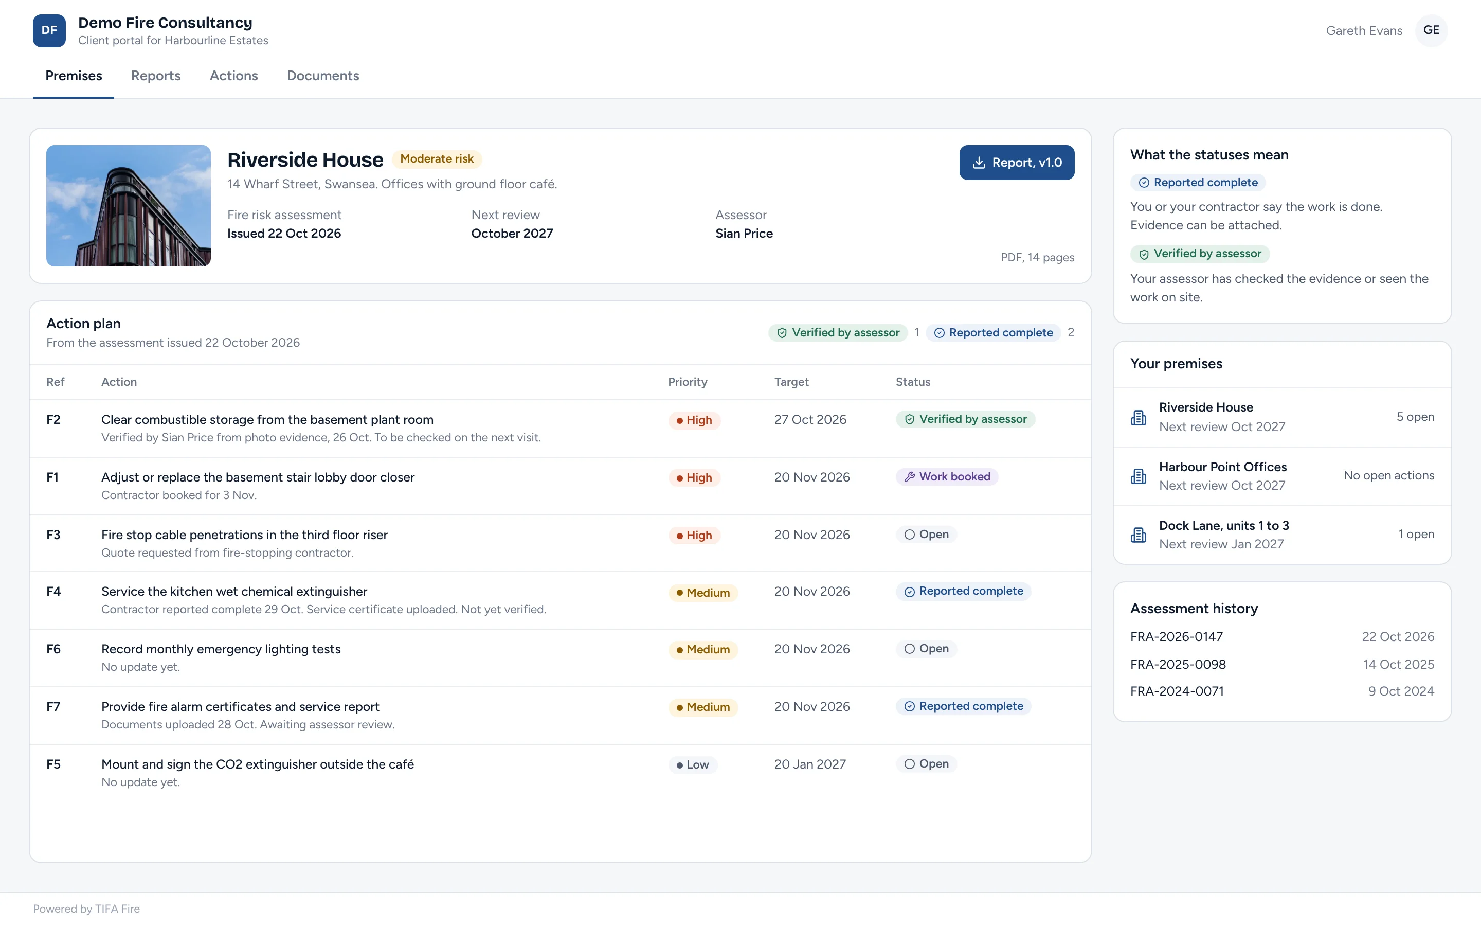Click circle icon in F5 Open status
Screen dimensions: 1481x926
coord(909,764)
